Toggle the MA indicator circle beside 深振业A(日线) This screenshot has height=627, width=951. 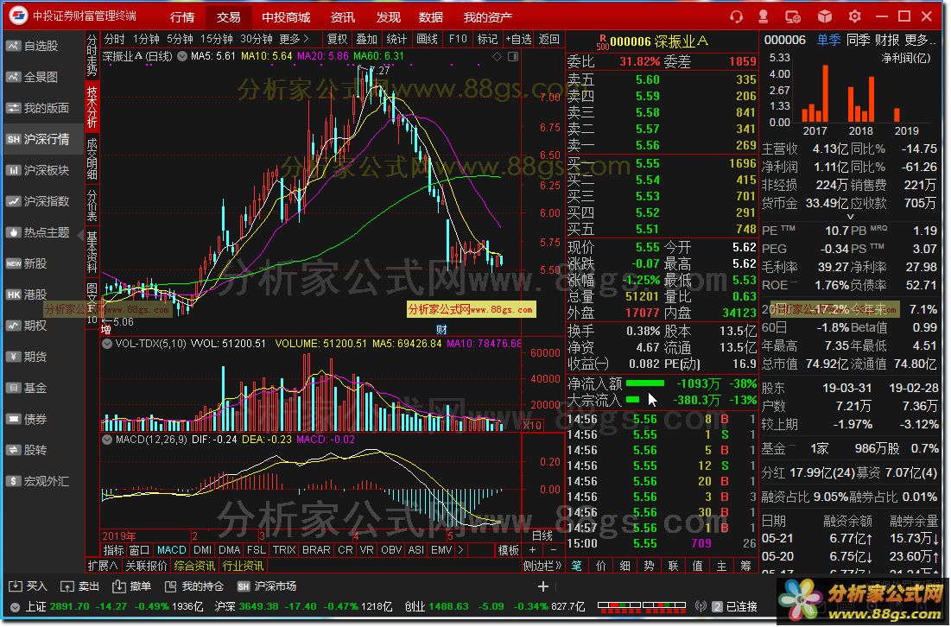[x=182, y=56]
